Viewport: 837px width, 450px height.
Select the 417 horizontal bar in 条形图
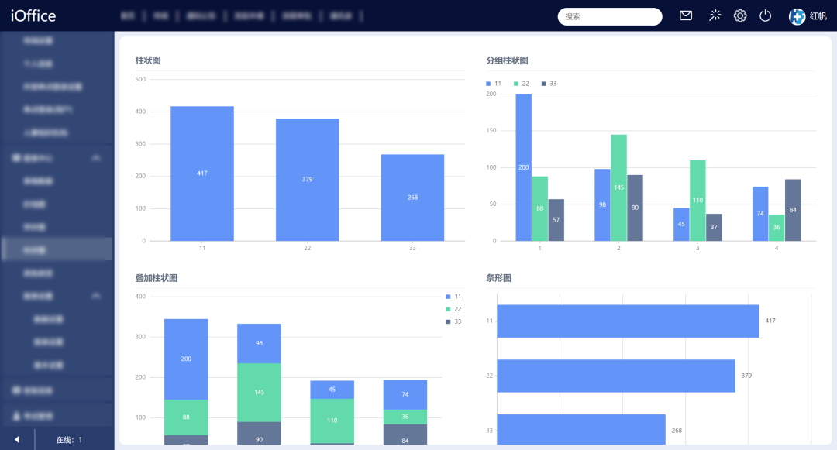pos(628,321)
